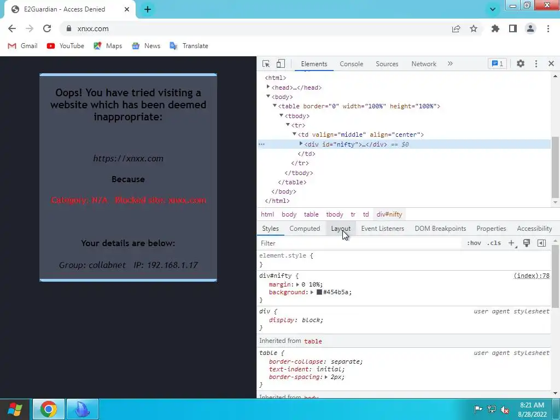Open the tab search chevron

pyautogui.click(x=493, y=9)
